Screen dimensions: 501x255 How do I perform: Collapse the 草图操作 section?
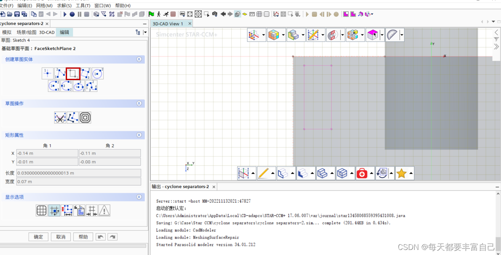(139, 104)
